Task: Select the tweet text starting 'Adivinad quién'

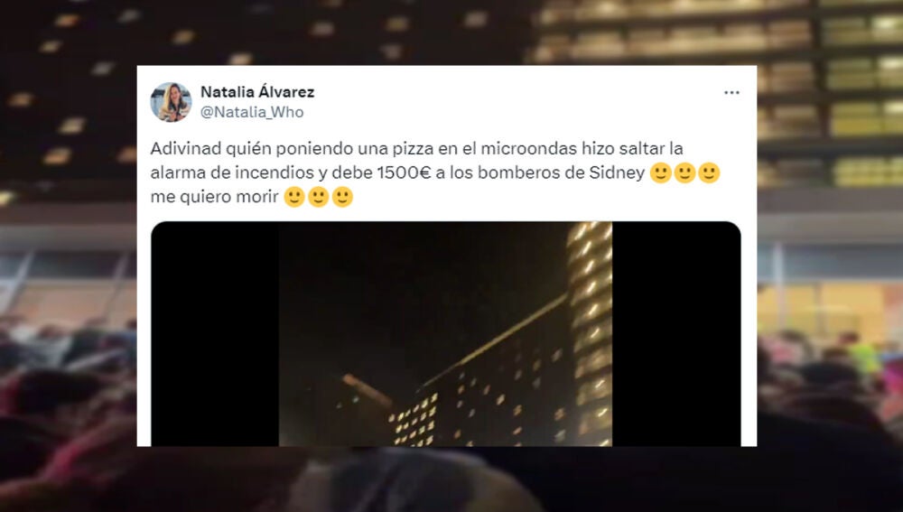Action: 435,172
